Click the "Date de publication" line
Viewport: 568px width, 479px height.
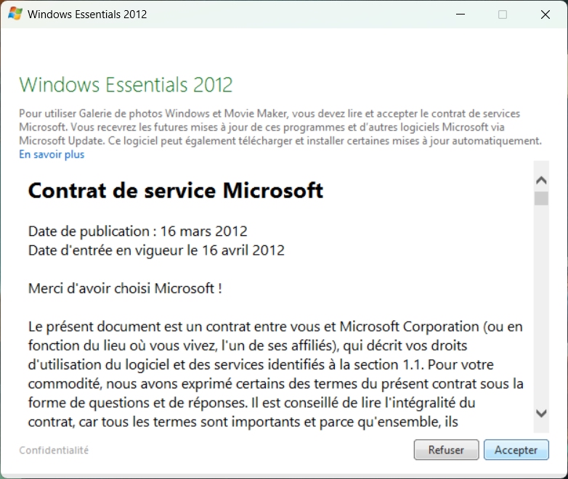(x=137, y=232)
